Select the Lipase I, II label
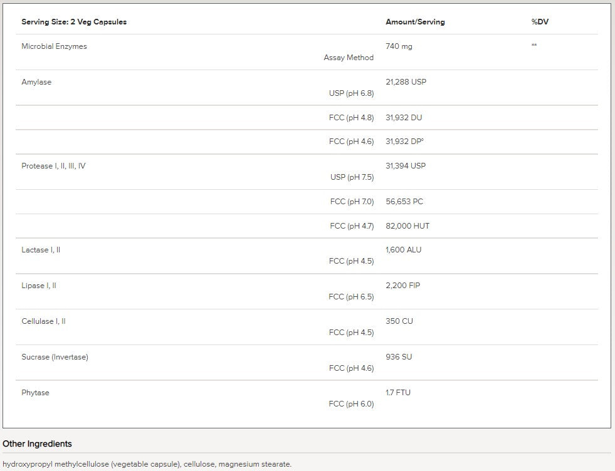615x471 pixels. pos(39,286)
